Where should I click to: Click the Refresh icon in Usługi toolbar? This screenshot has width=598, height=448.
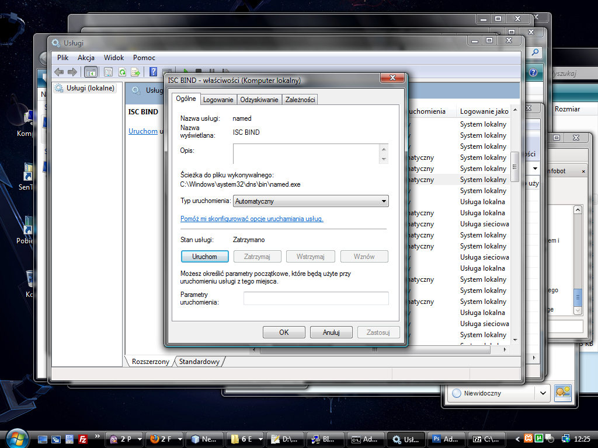tap(122, 72)
